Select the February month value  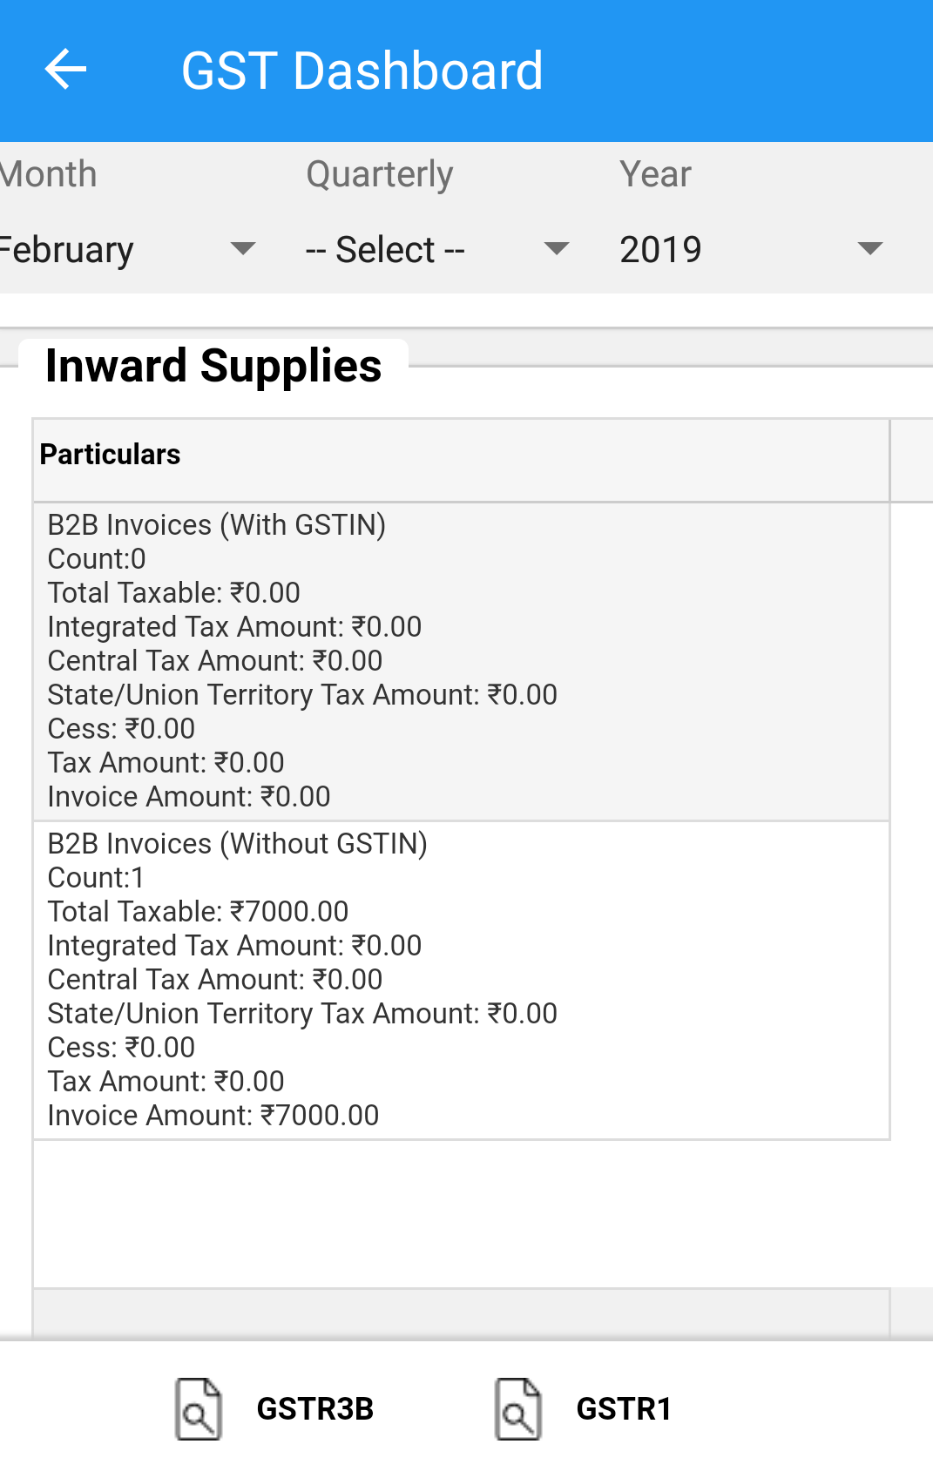click(67, 250)
